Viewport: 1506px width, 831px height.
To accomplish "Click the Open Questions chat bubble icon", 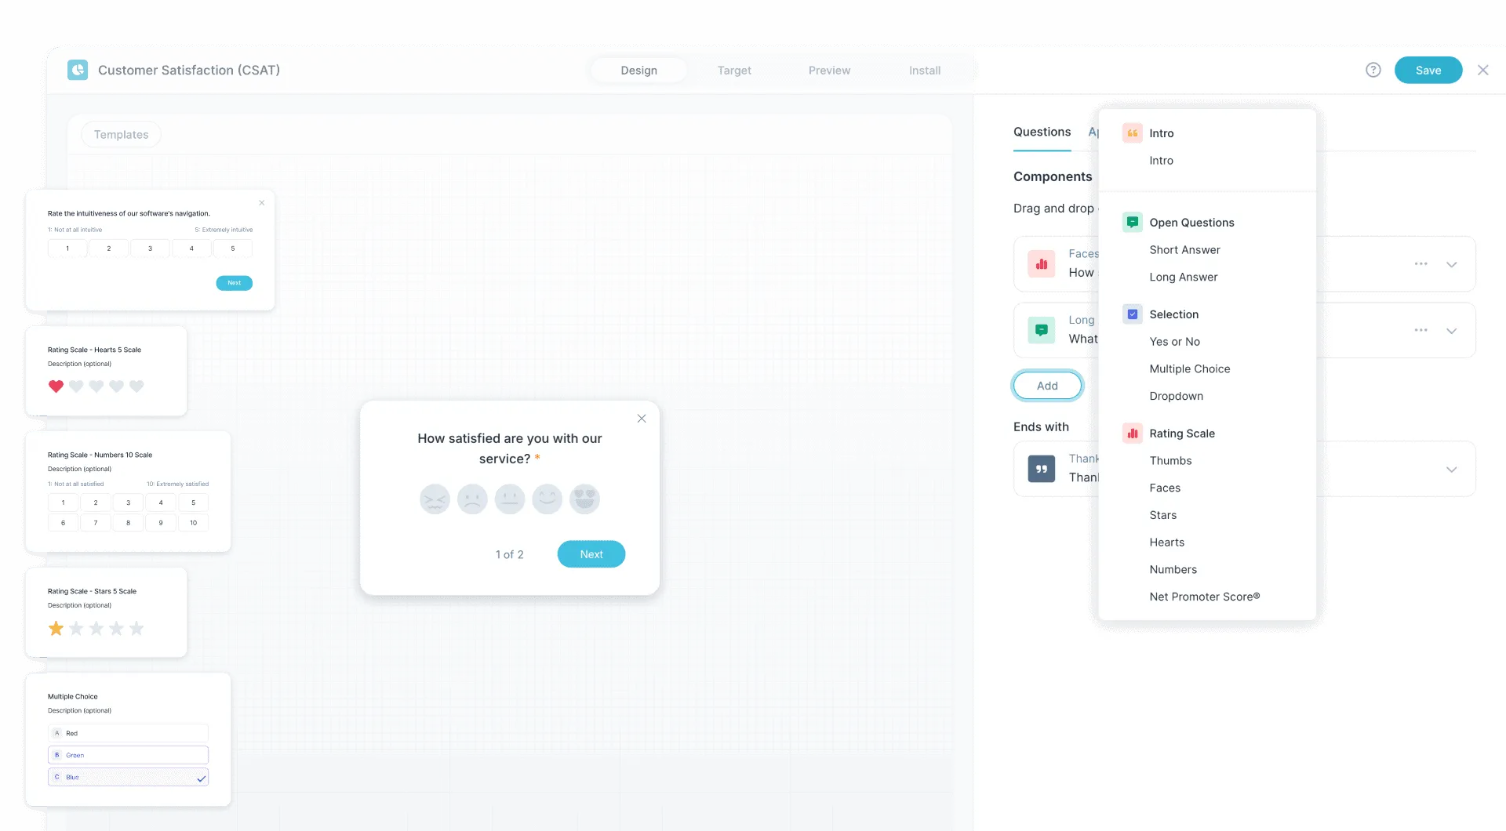I will point(1132,222).
